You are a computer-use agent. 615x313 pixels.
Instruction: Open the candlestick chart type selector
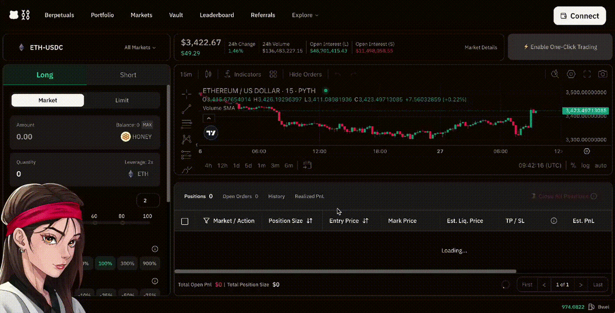tap(208, 74)
